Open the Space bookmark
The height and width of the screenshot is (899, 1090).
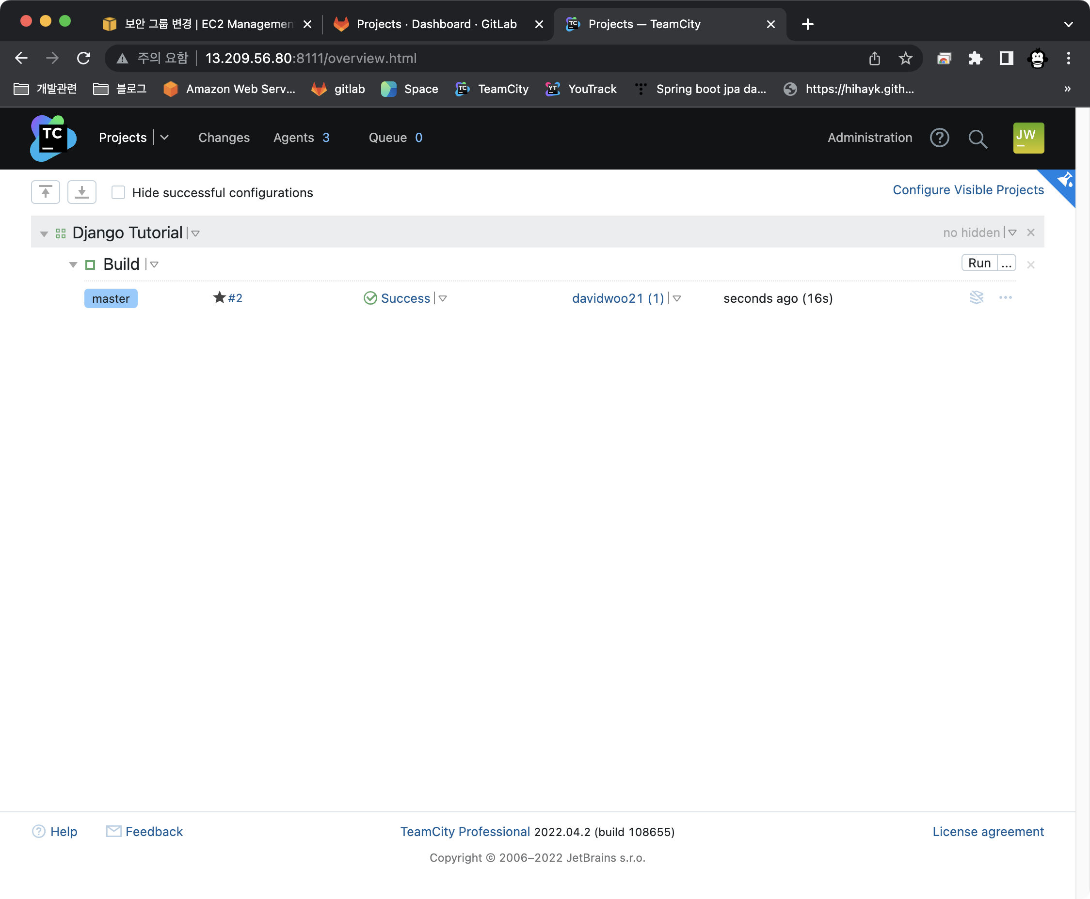(409, 89)
